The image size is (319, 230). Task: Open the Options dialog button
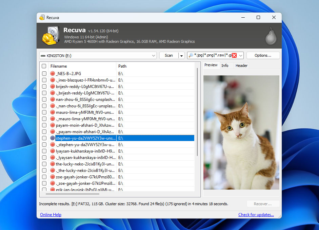point(263,55)
